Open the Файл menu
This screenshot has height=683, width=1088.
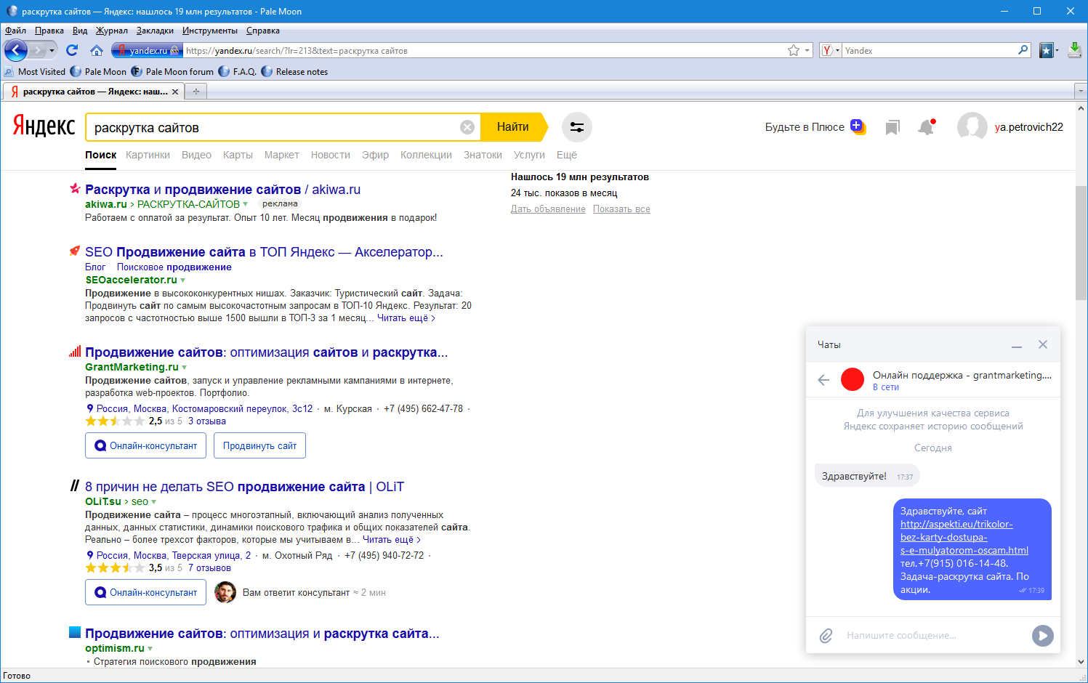pyautogui.click(x=15, y=31)
